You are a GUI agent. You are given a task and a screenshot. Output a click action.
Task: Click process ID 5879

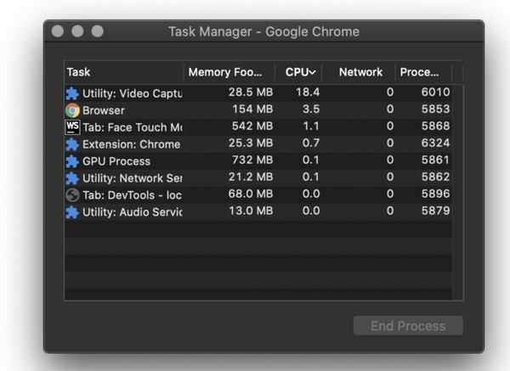[x=435, y=211]
